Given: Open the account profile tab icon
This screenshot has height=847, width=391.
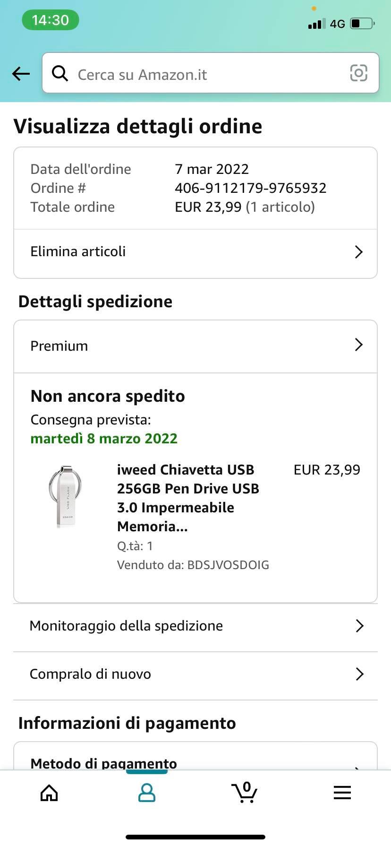Looking at the screenshot, I should (x=147, y=793).
